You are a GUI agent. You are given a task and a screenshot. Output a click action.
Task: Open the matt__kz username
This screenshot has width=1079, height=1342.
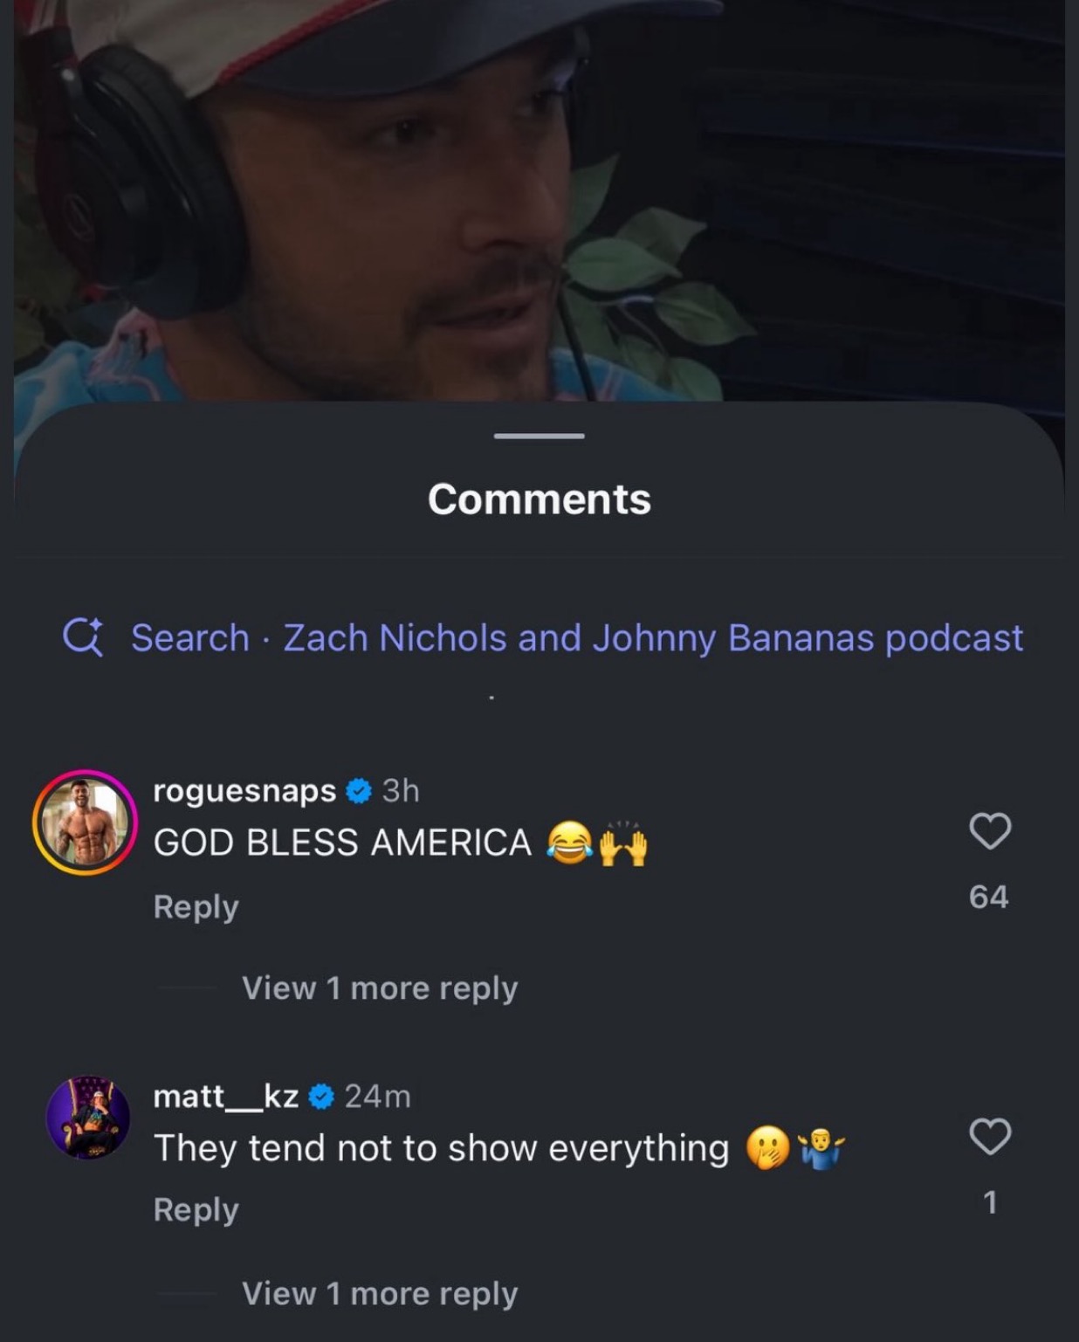[x=226, y=1096]
